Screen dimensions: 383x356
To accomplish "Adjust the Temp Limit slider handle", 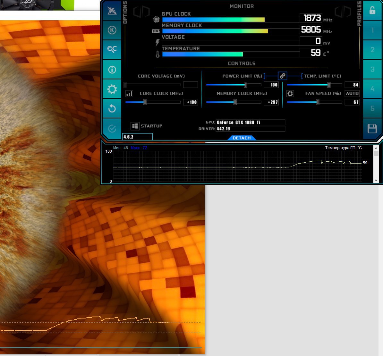I will (329, 85).
